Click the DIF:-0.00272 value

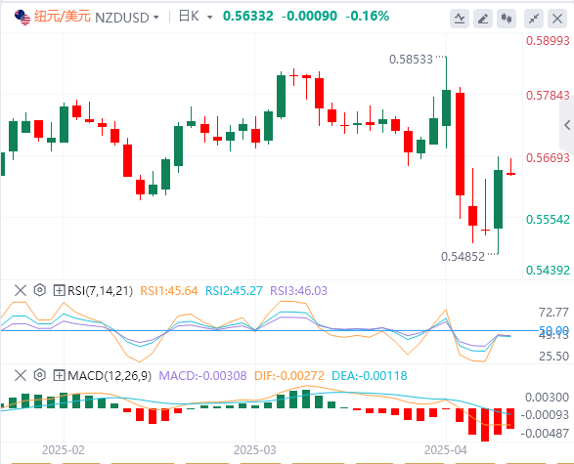(x=289, y=376)
